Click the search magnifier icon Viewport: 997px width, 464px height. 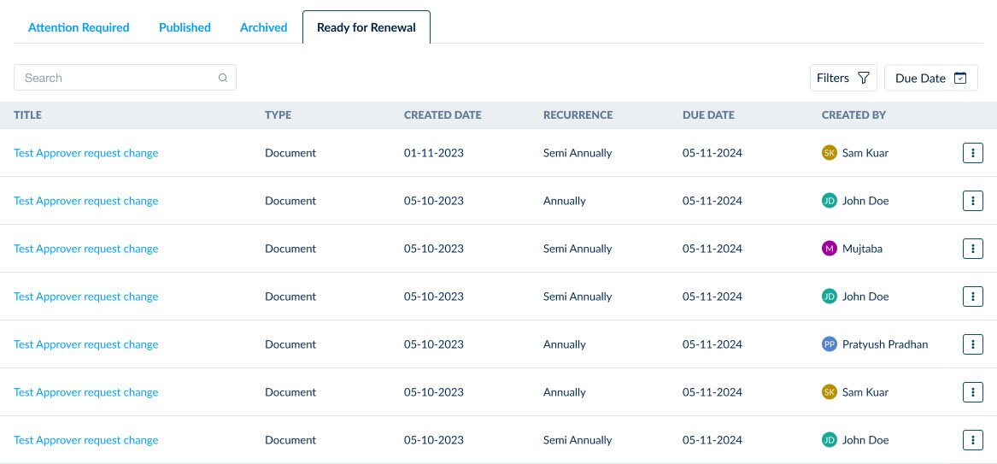[x=223, y=78]
